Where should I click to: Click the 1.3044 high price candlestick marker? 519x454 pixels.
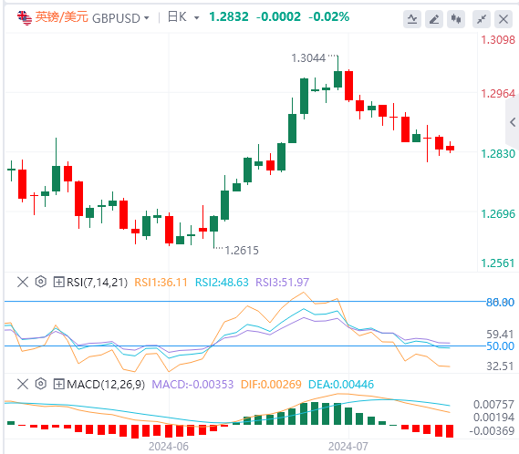pos(308,58)
